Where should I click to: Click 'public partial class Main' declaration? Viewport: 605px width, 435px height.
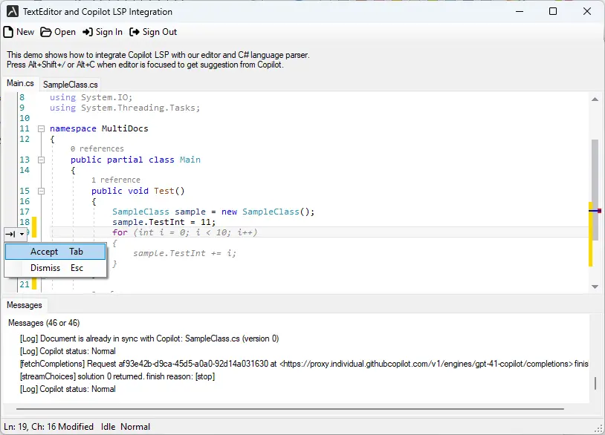[135, 160]
